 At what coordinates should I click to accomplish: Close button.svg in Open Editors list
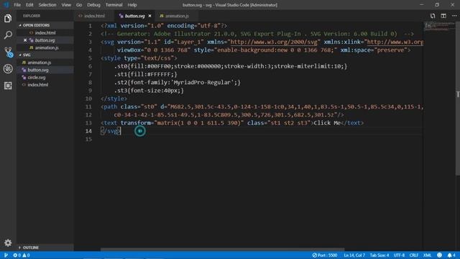[25, 40]
